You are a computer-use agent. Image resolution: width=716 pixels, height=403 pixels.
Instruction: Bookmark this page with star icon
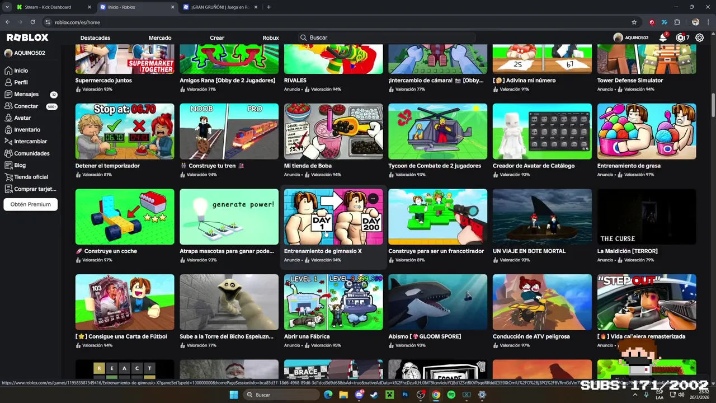pyautogui.click(x=634, y=22)
